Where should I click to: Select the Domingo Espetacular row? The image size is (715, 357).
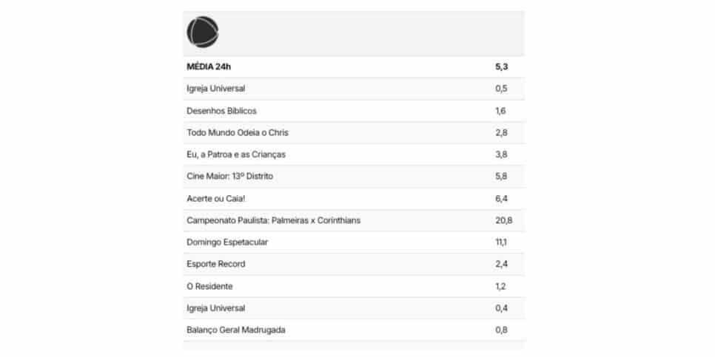[x=354, y=242]
